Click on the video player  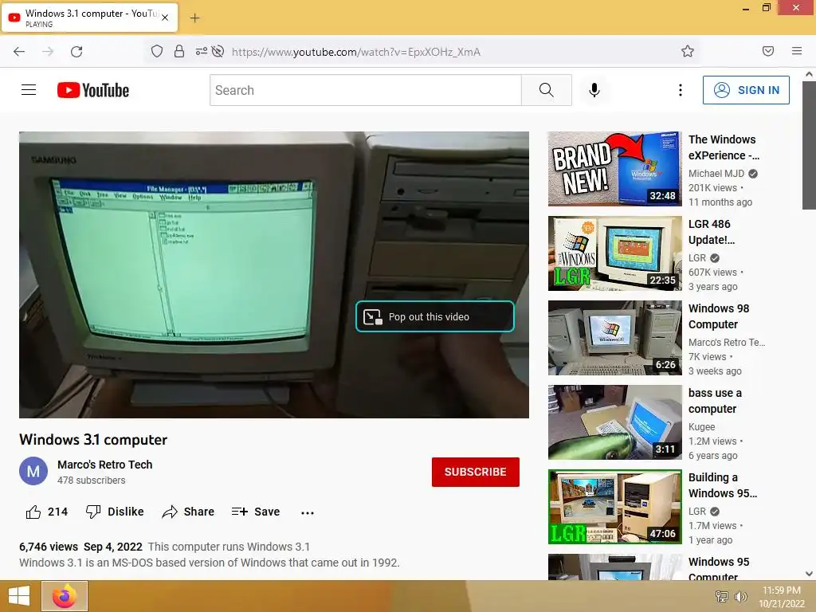tap(274, 275)
